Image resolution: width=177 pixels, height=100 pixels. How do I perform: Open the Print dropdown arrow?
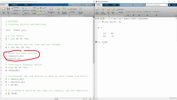(x=17, y=13)
